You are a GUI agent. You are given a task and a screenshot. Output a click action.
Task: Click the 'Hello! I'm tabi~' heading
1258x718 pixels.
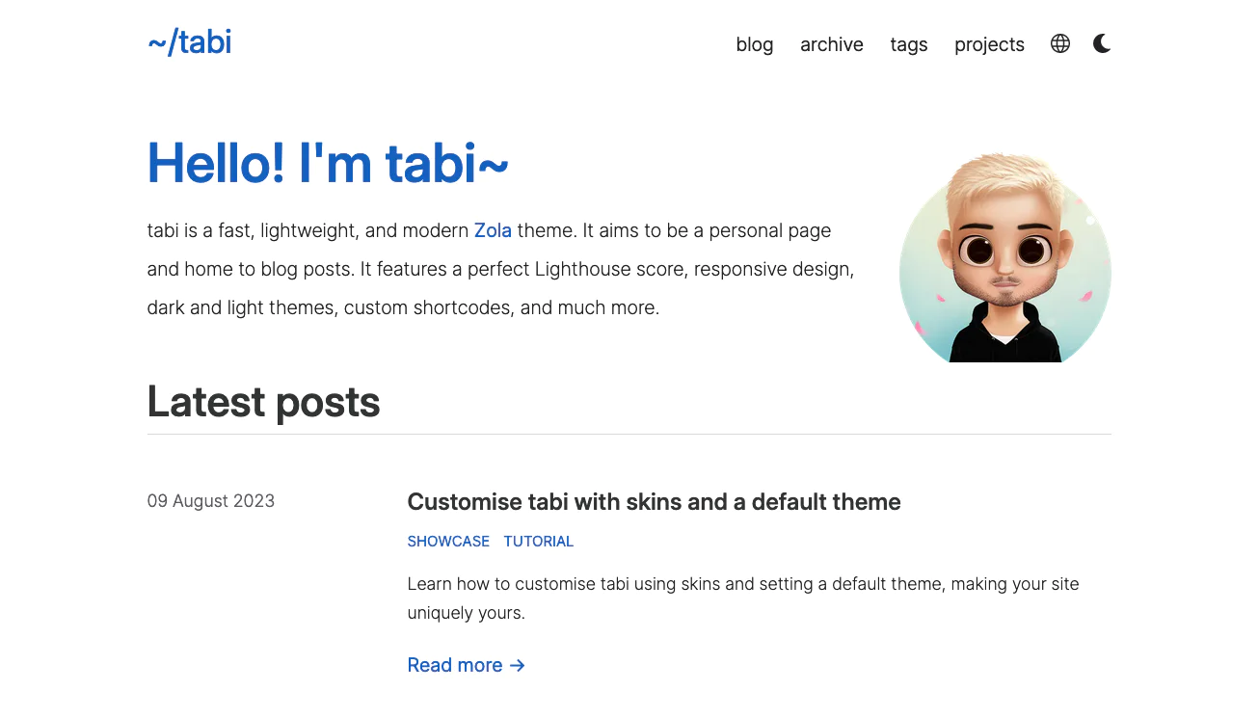coord(327,162)
